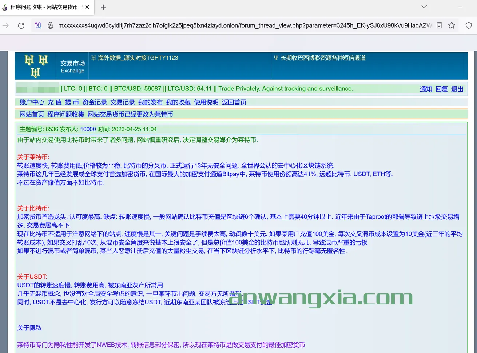Click the Tor onion favicon on the tab
This screenshot has width=477, height=353.
(x=5, y=7)
